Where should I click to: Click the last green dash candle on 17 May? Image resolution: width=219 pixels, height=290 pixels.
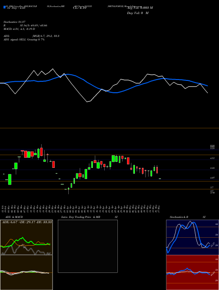pyautogui.click(x=160, y=179)
